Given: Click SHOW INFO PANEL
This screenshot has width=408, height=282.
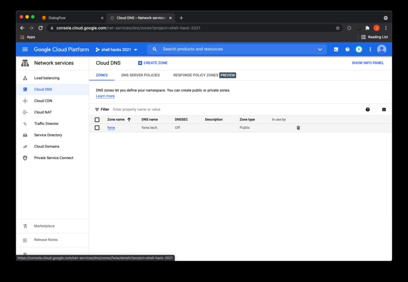Looking at the screenshot, I should [x=368, y=63].
